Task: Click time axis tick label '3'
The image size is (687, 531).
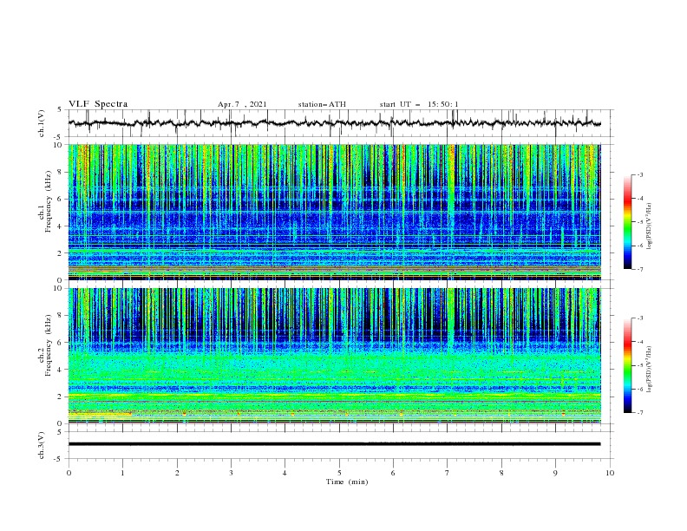Action: (x=231, y=473)
